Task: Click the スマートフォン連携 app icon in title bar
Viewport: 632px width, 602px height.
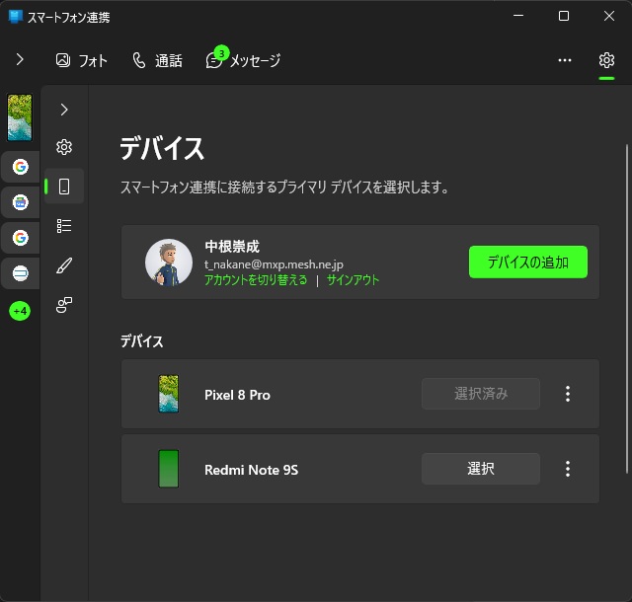Action: pyautogui.click(x=16, y=17)
